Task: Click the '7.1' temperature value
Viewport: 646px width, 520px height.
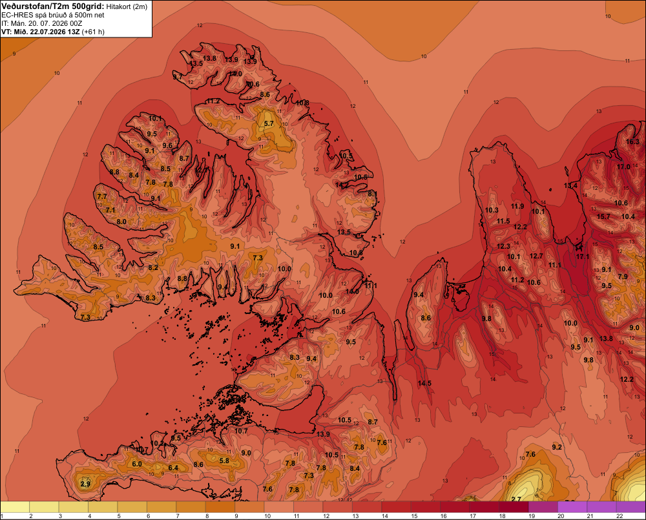Action: tap(110, 210)
